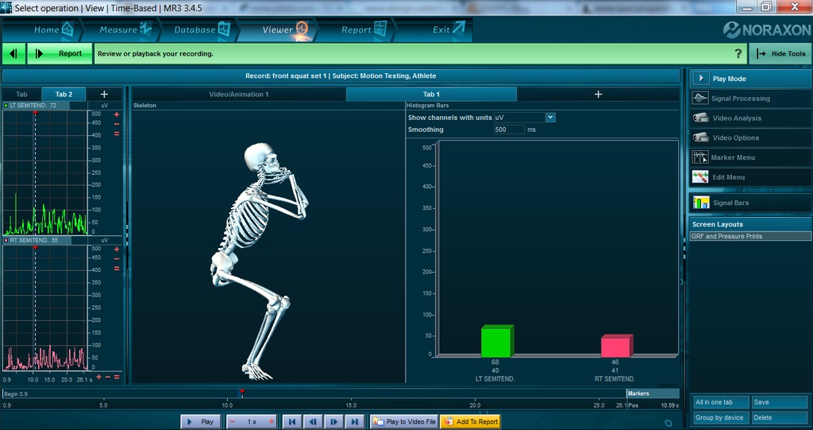The height and width of the screenshot is (430, 813).
Task: Zoom out RT SEMITEND amplitude minus
Action: coord(117,258)
